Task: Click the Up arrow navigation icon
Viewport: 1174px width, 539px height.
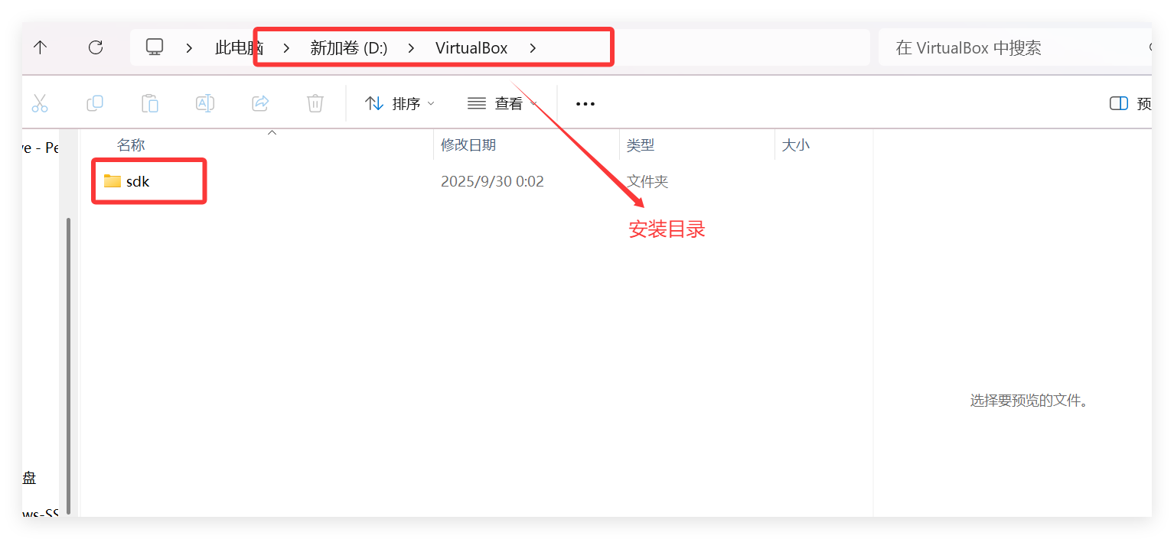Action: (41, 47)
